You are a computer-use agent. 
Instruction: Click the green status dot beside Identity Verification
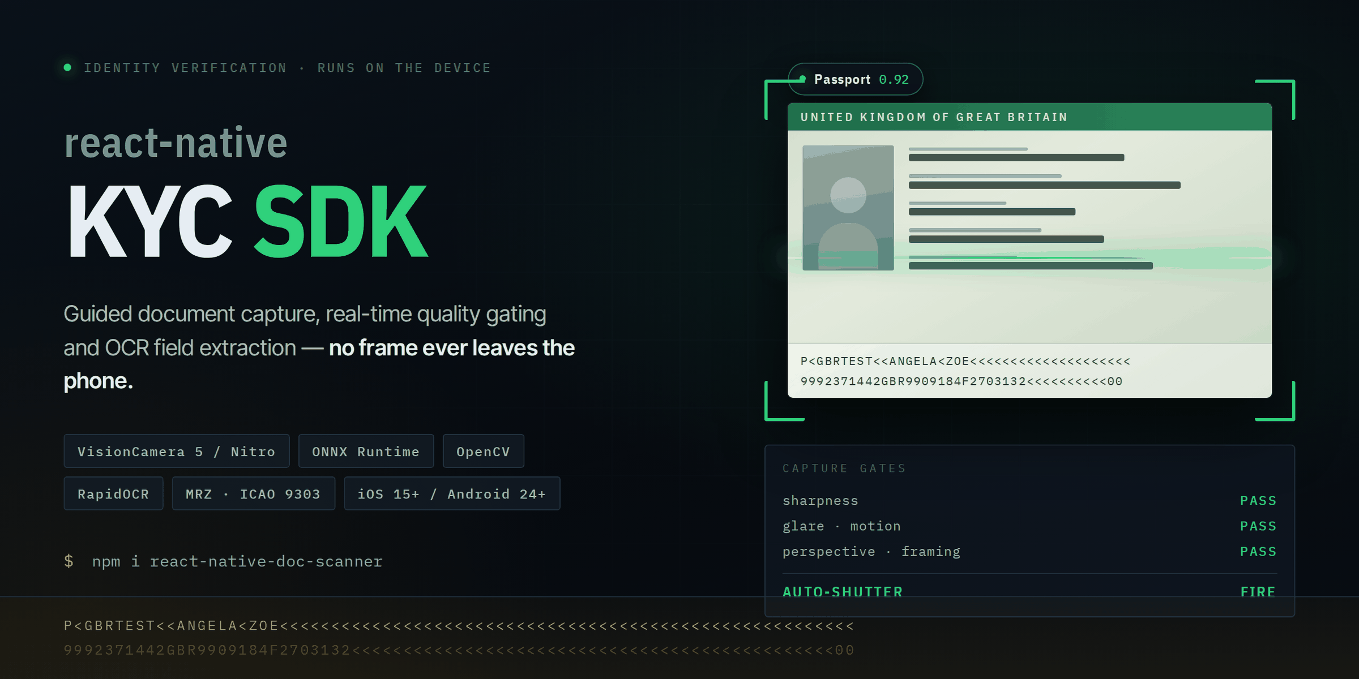click(x=67, y=67)
